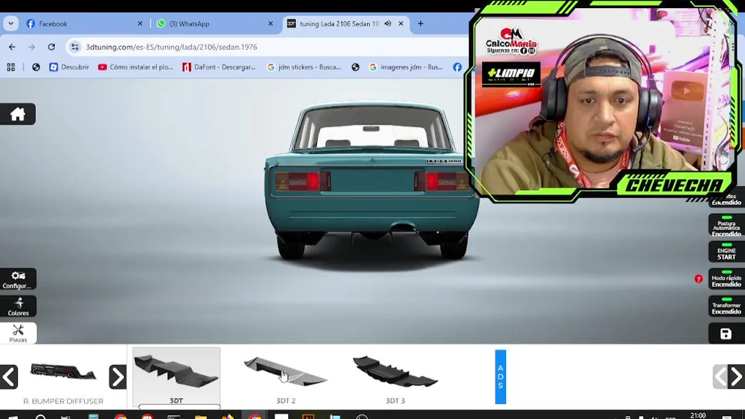Screen dimensions: 745x419
Task: Reload the 3dtuning page
Action: click(51, 47)
